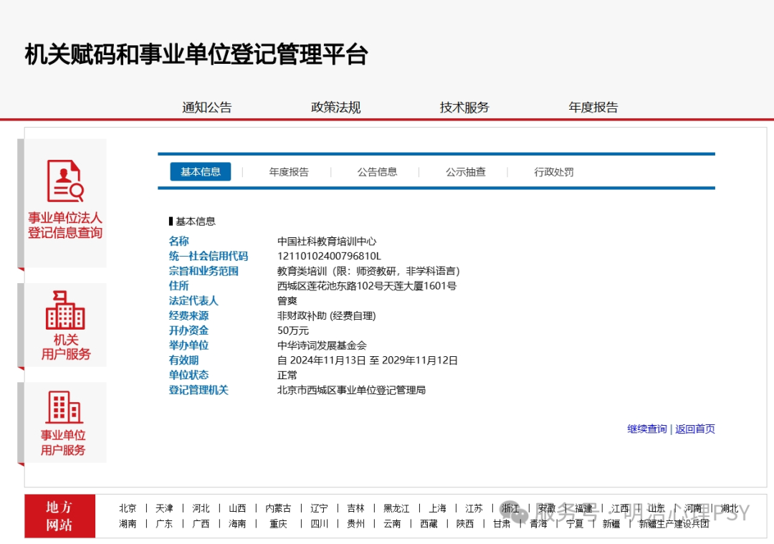Image resolution: width=774 pixels, height=544 pixels.
Task: Open the 河北 local site link
Action: pyautogui.click(x=201, y=508)
